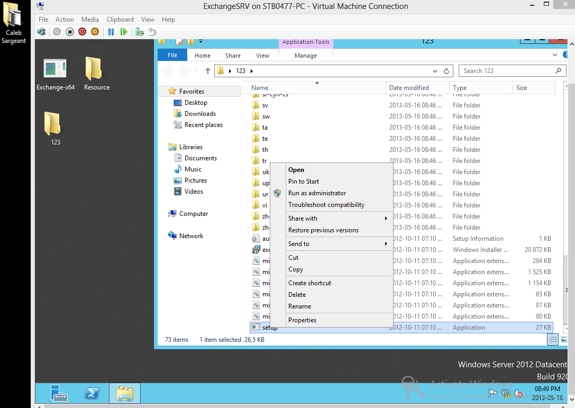575x408 pixels.
Task: Pause the virtual machine
Action: [111, 32]
